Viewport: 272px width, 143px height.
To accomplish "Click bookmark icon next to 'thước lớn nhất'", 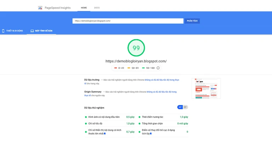I will click(x=105, y=134).
